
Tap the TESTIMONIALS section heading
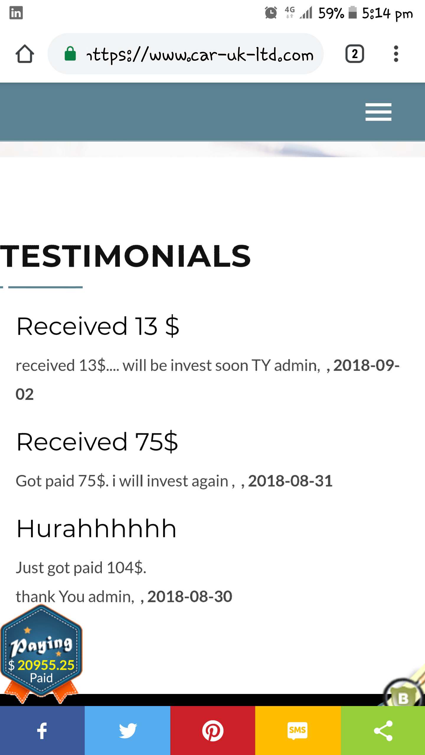125,256
